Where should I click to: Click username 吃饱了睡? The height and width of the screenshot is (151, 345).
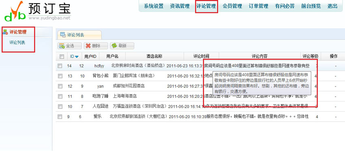click(101, 96)
